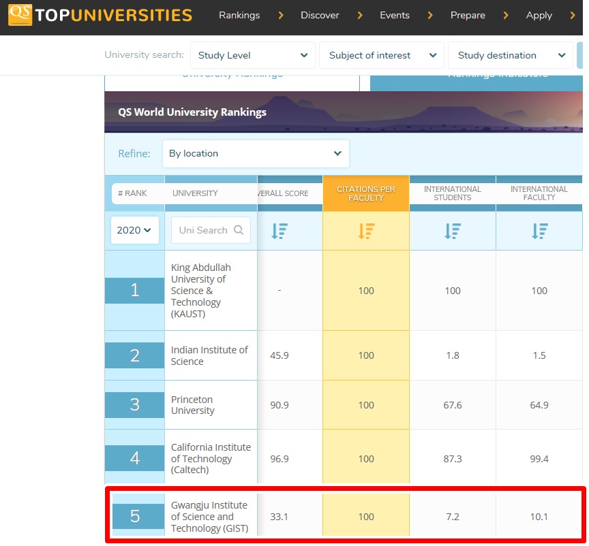
Task: Click the magnifier in Uni Search
Action: 239,230
